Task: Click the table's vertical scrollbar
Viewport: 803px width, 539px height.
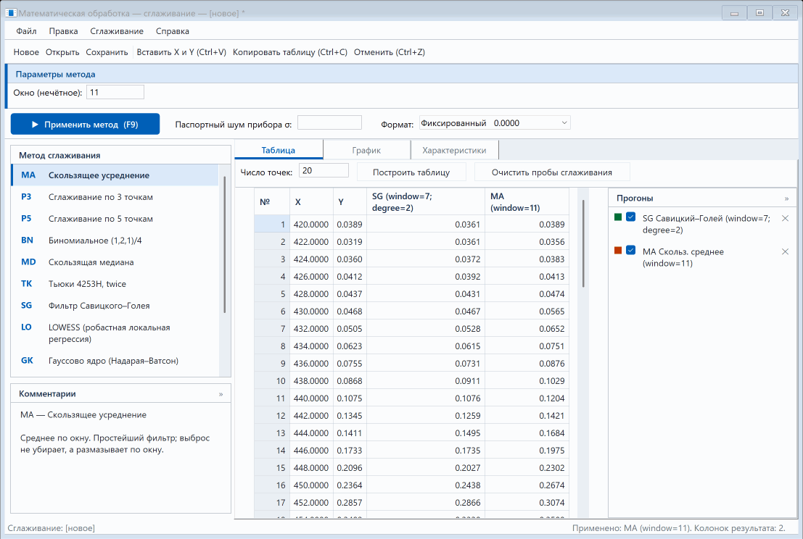Action: (583, 243)
